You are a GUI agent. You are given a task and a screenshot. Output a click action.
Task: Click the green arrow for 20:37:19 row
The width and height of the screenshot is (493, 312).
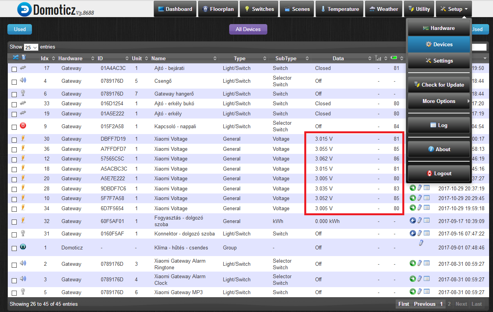(413, 188)
